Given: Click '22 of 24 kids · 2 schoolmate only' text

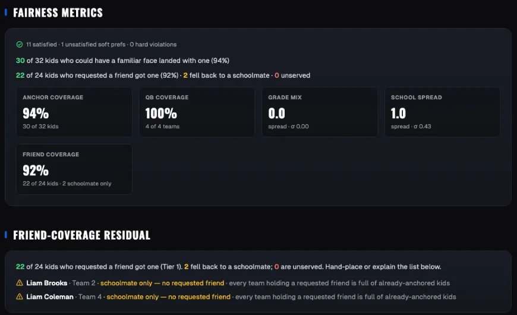Looking at the screenshot, I should pos(67,184).
